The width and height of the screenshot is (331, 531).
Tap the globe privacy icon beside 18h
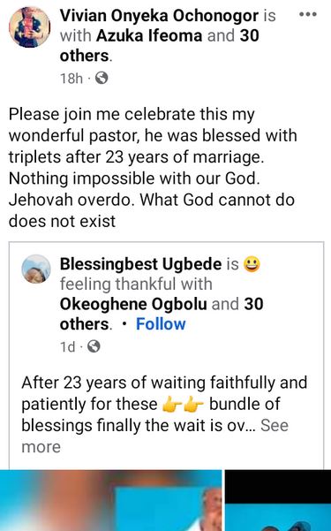[102, 79]
